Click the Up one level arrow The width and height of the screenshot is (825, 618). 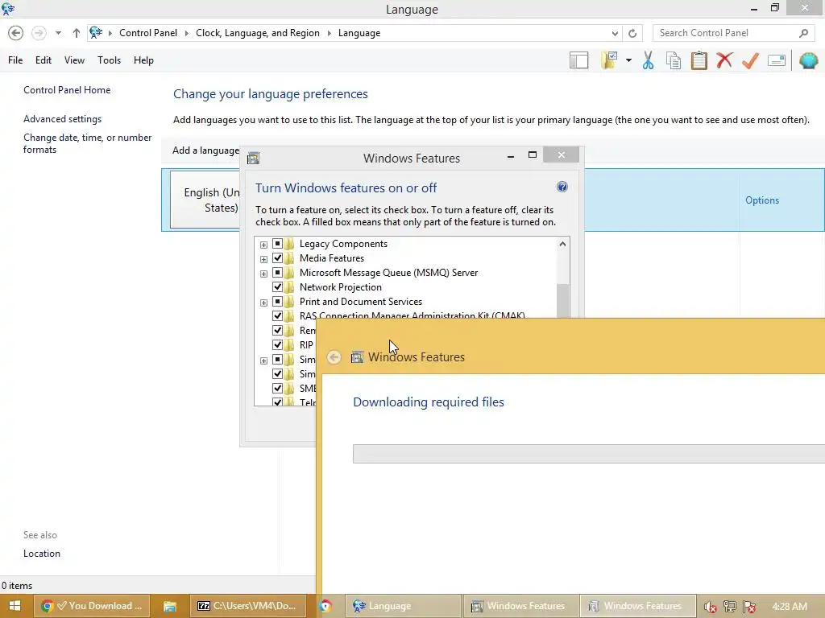point(77,33)
